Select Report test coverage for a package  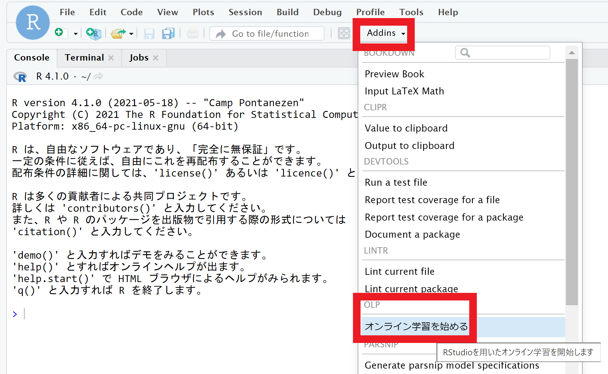tap(463, 217)
